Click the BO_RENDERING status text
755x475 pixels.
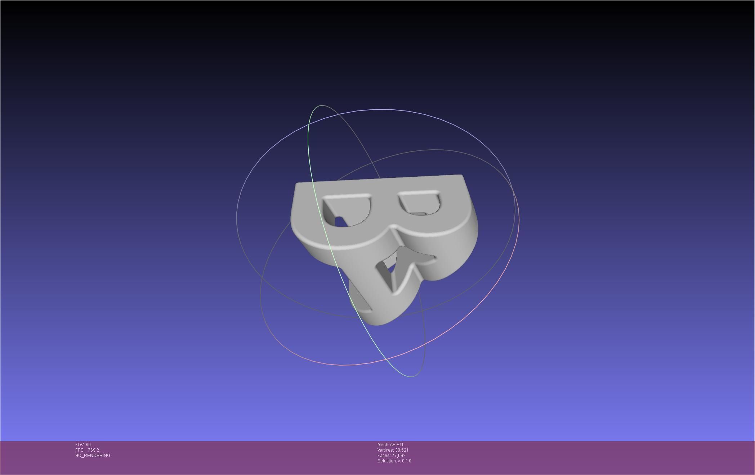coord(93,456)
